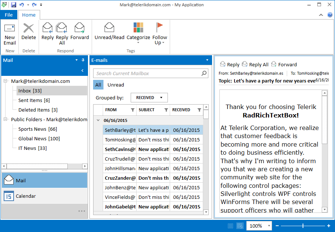Select the Home ribbon tab
Screen dimensions: 335x232
point(29,15)
